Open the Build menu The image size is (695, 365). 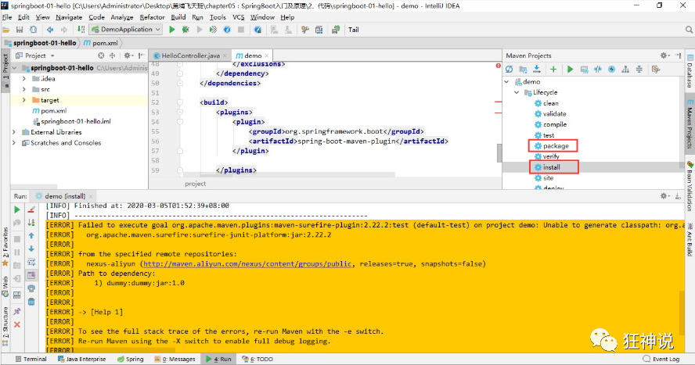(x=178, y=17)
